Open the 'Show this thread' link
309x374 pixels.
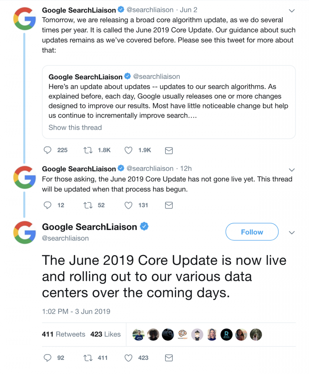75,127
